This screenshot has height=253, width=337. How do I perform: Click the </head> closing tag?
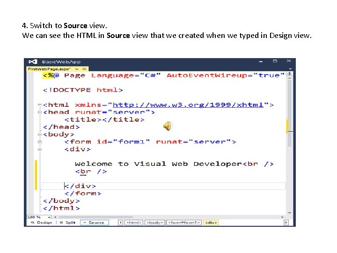(x=61, y=127)
